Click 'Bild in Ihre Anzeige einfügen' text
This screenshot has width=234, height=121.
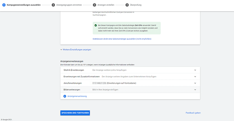(105, 90)
